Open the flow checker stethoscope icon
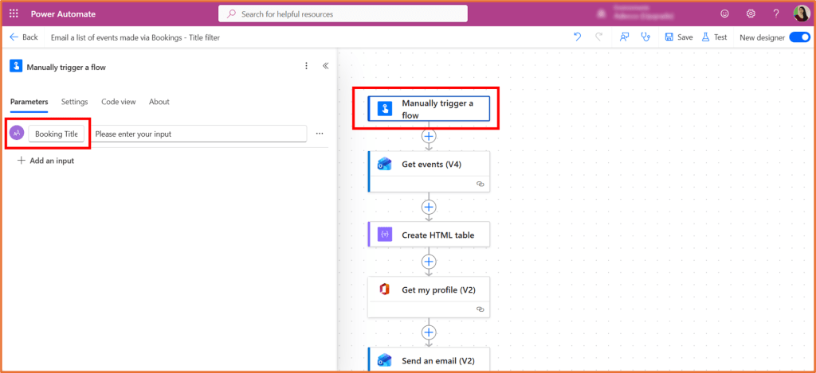Screen dimensions: 816x373 click(x=645, y=37)
